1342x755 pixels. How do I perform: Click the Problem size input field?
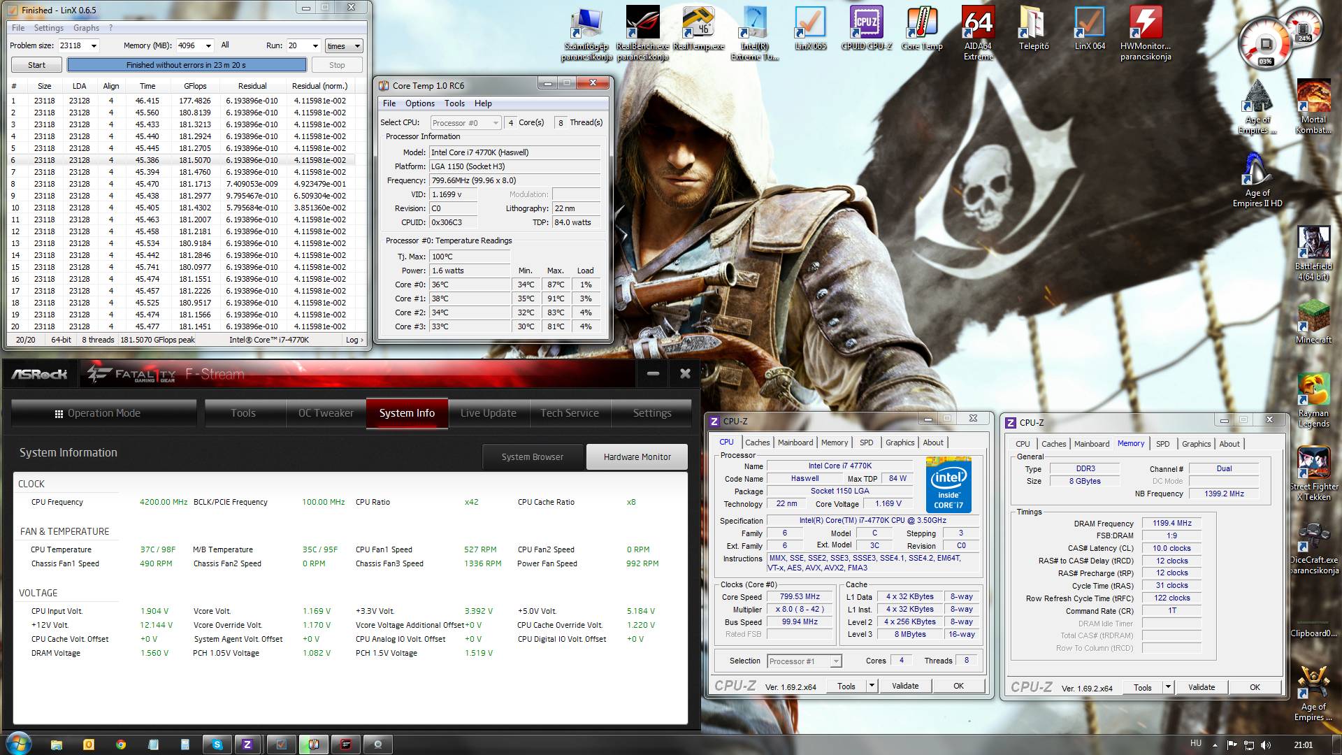(x=73, y=45)
